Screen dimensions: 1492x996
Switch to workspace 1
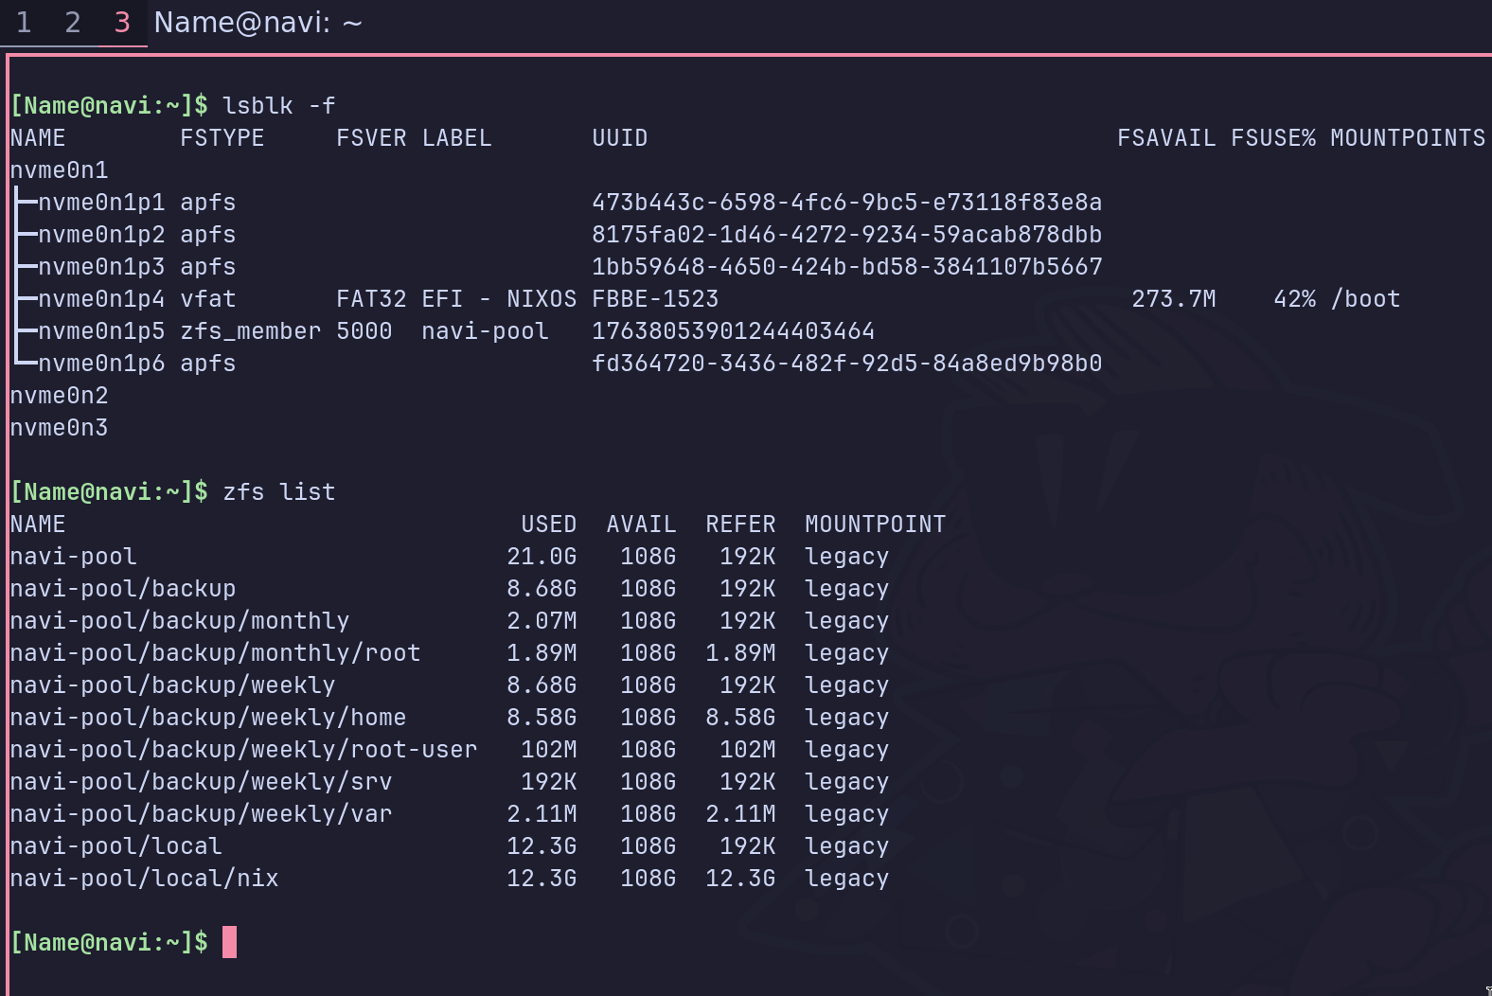pos(25,23)
